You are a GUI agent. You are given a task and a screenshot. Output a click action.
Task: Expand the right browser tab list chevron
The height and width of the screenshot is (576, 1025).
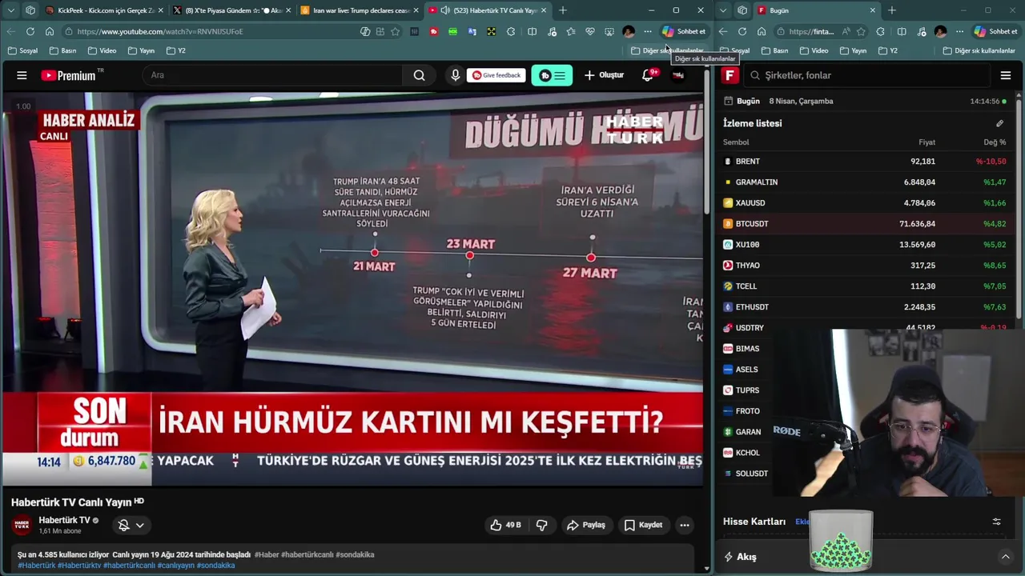point(723,10)
